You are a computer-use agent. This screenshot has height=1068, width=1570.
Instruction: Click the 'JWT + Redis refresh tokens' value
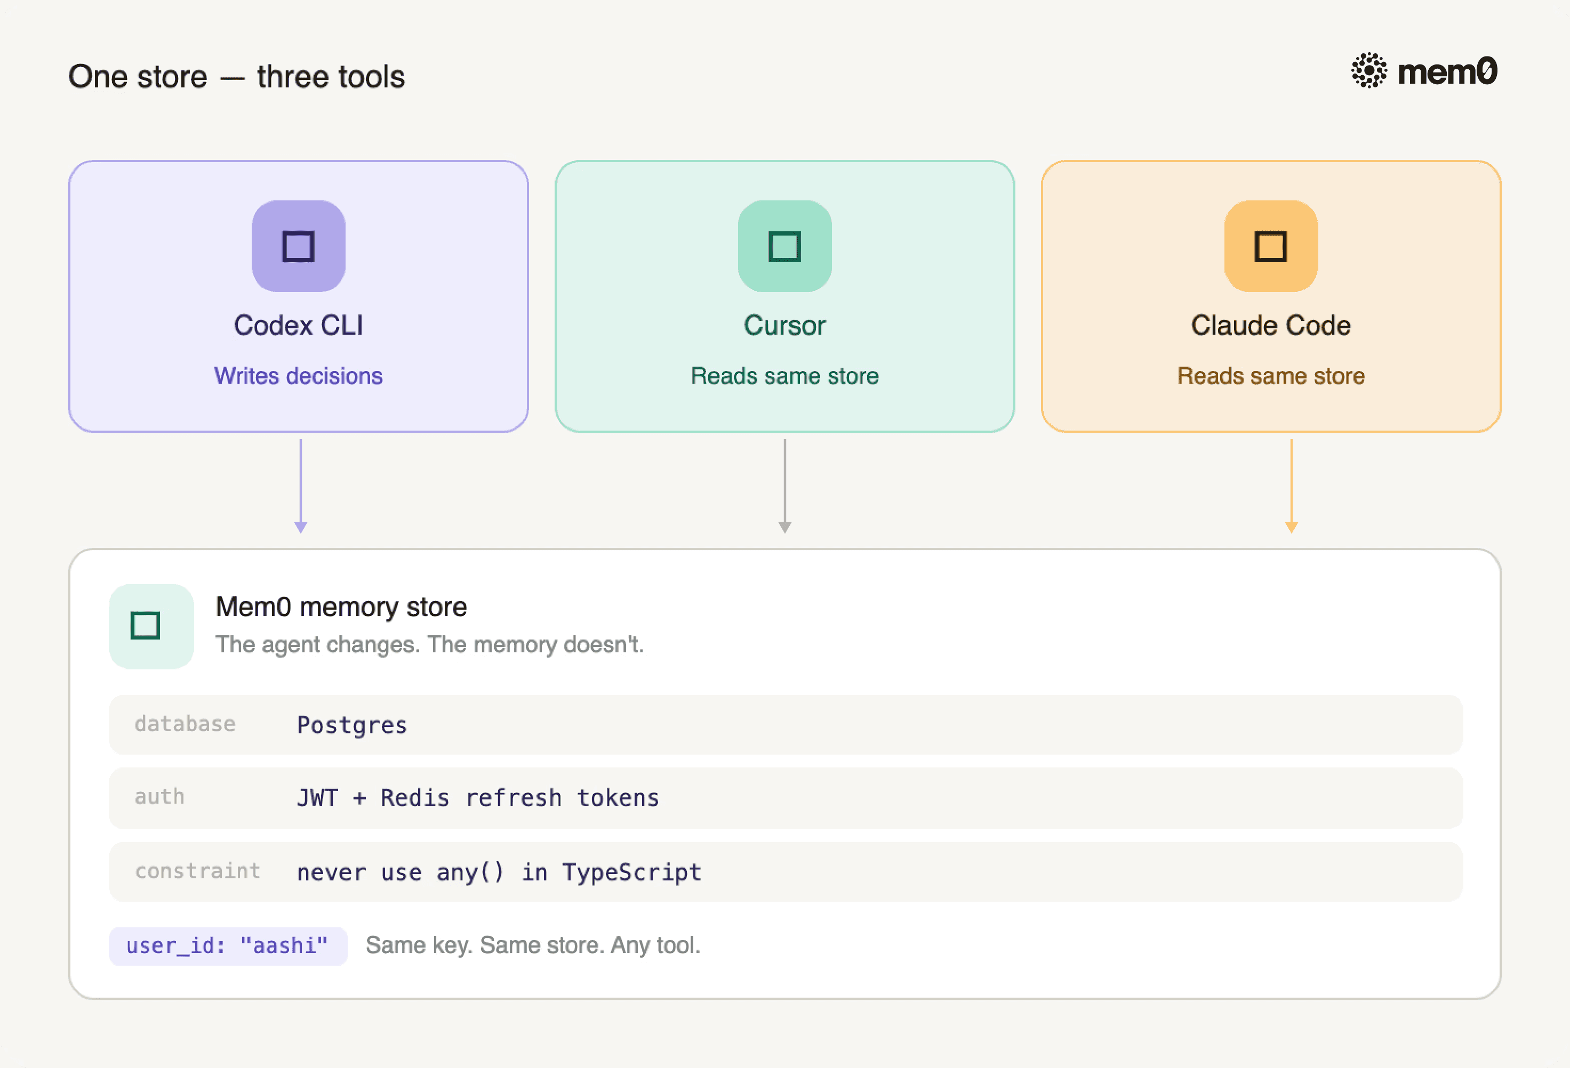478,798
